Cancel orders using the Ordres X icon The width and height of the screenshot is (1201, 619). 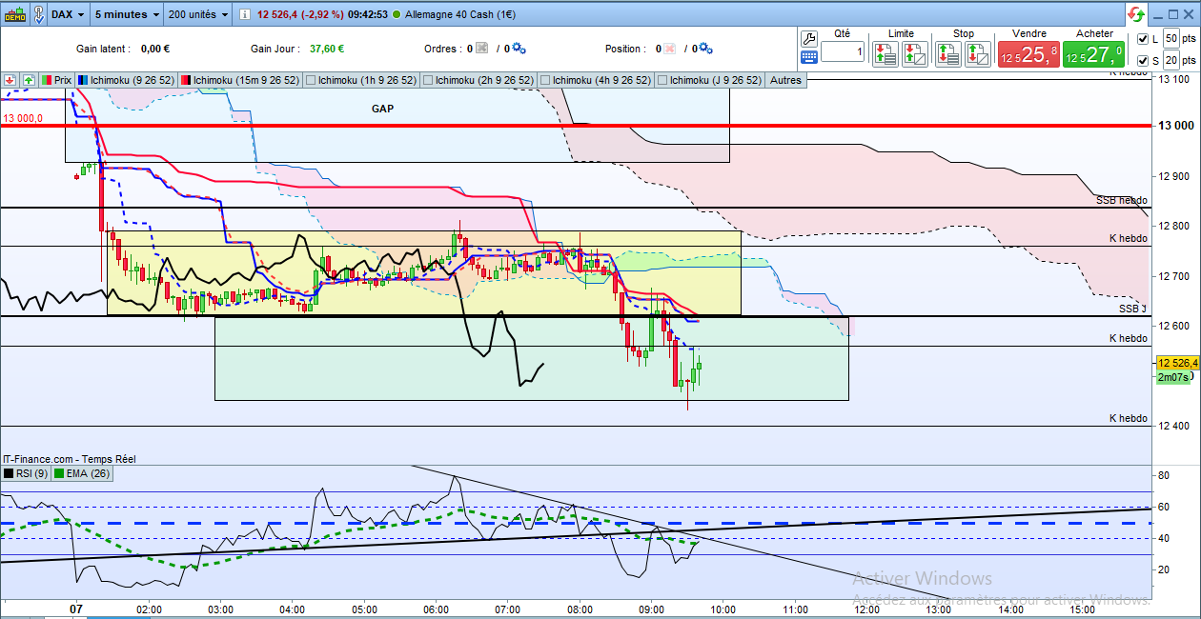coord(481,49)
